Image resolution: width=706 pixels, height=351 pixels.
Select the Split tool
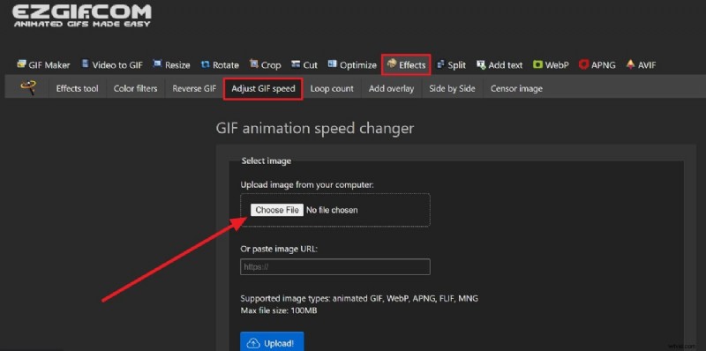[x=451, y=64]
